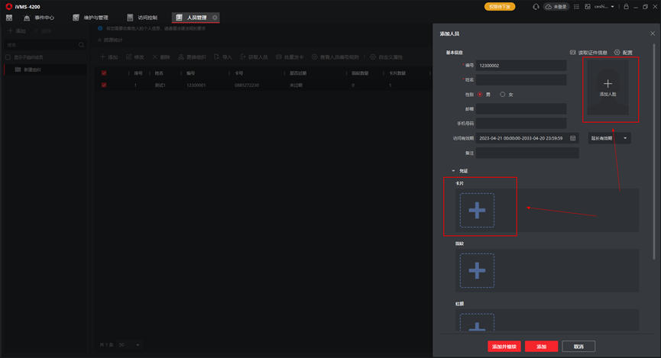Open the page size dropdown at bottom
This screenshot has height=358, width=661.
[129, 345]
